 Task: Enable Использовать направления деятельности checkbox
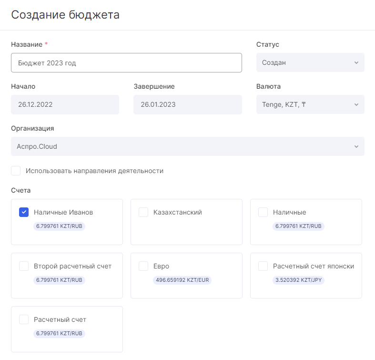16,171
